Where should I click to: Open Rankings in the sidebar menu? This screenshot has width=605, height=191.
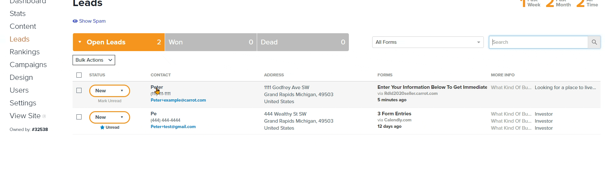[25, 52]
